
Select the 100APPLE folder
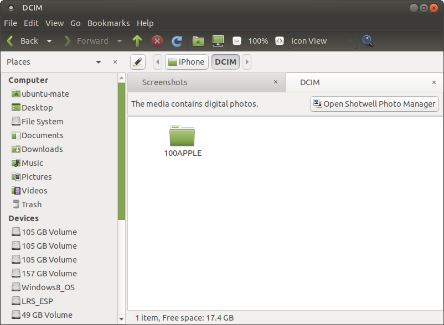(183, 141)
